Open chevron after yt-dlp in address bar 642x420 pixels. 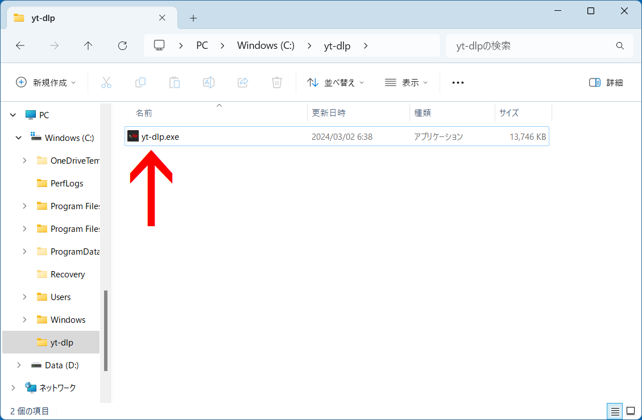(x=366, y=46)
